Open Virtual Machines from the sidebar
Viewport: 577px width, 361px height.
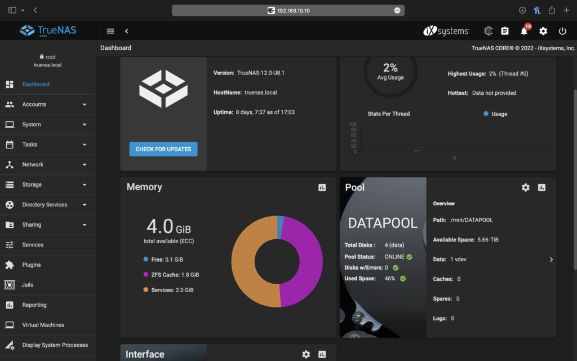tap(48, 325)
